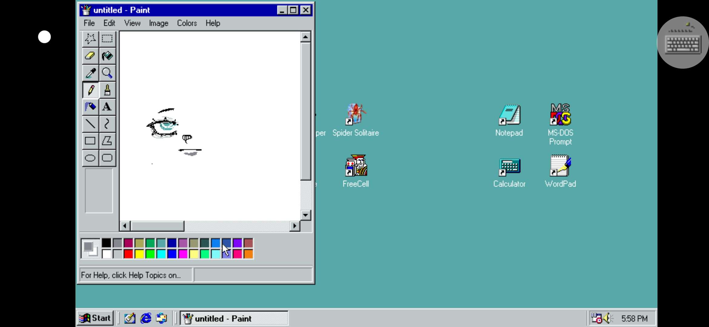
Task: Open the View menu
Action: click(132, 23)
